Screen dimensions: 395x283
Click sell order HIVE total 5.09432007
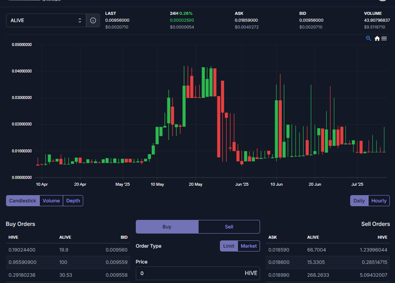(x=373, y=275)
